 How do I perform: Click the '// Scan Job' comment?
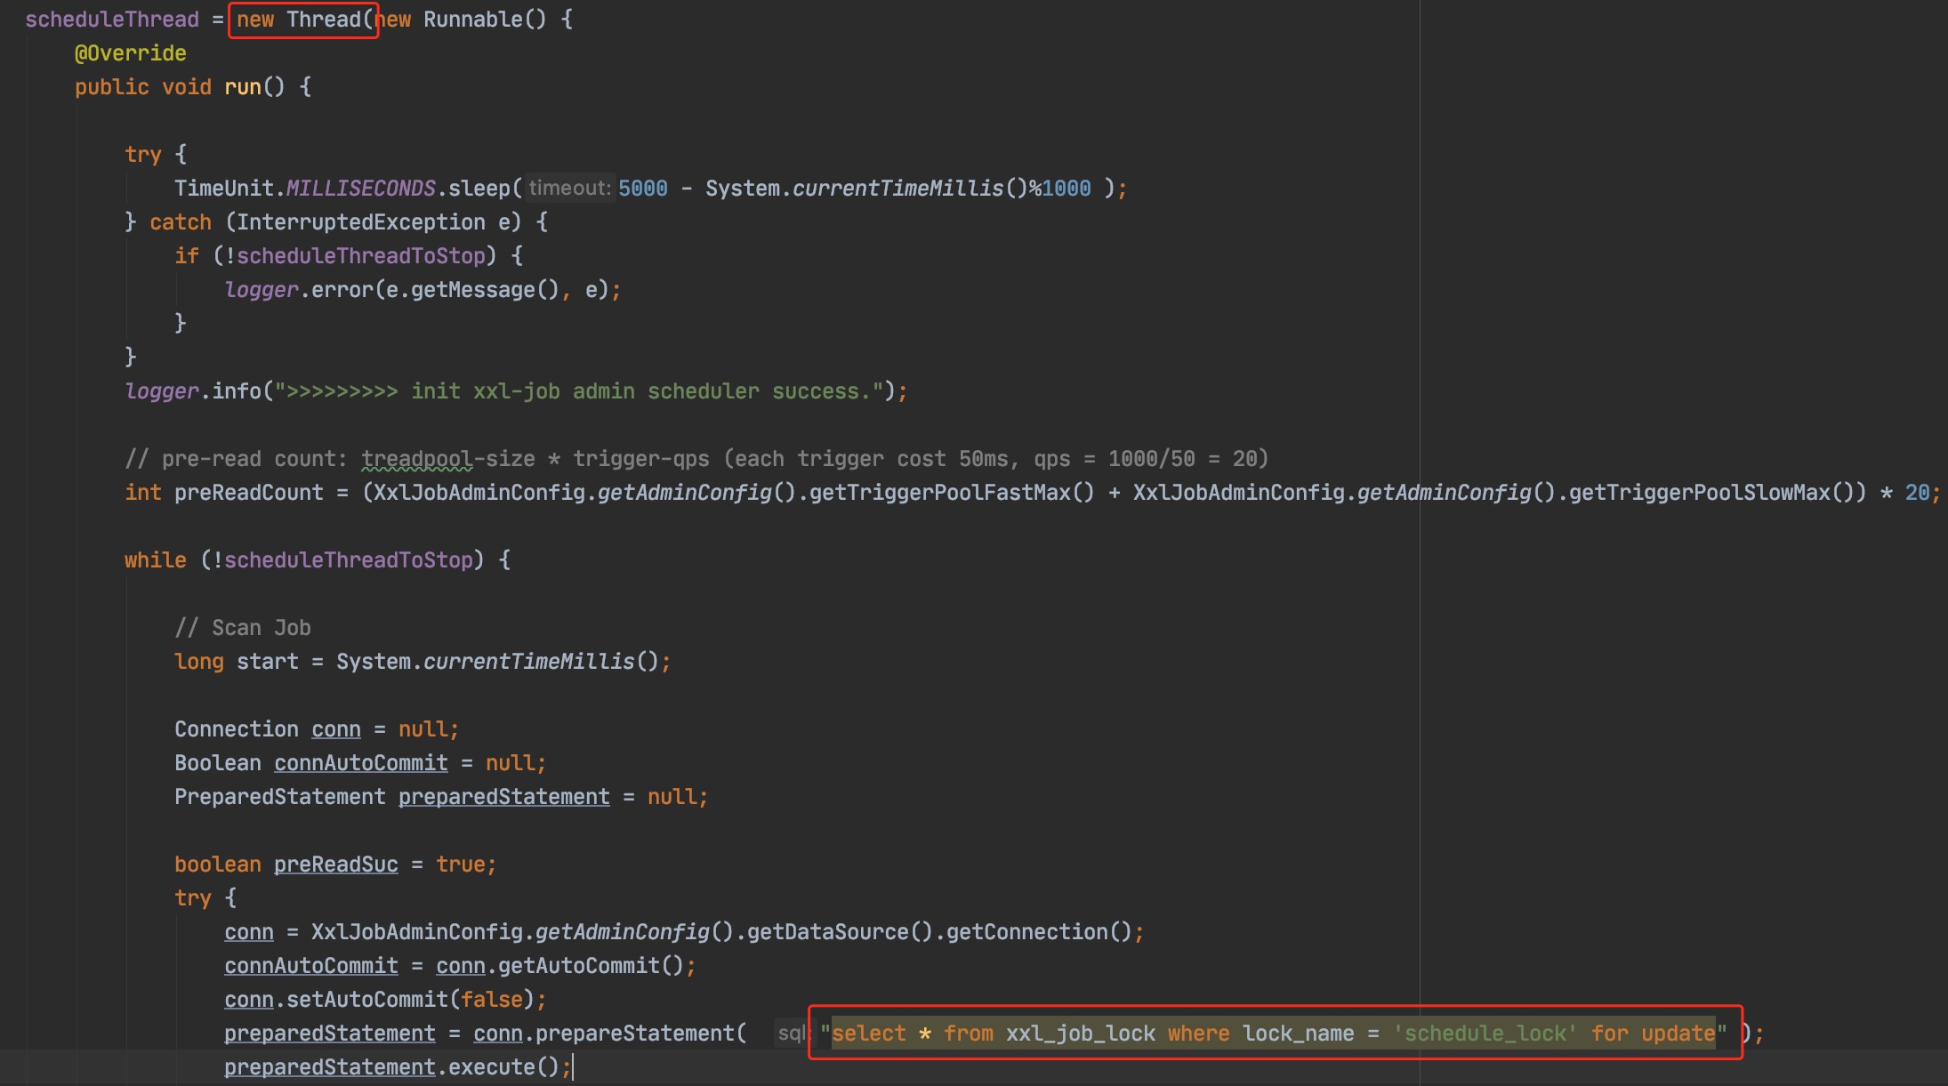(243, 628)
